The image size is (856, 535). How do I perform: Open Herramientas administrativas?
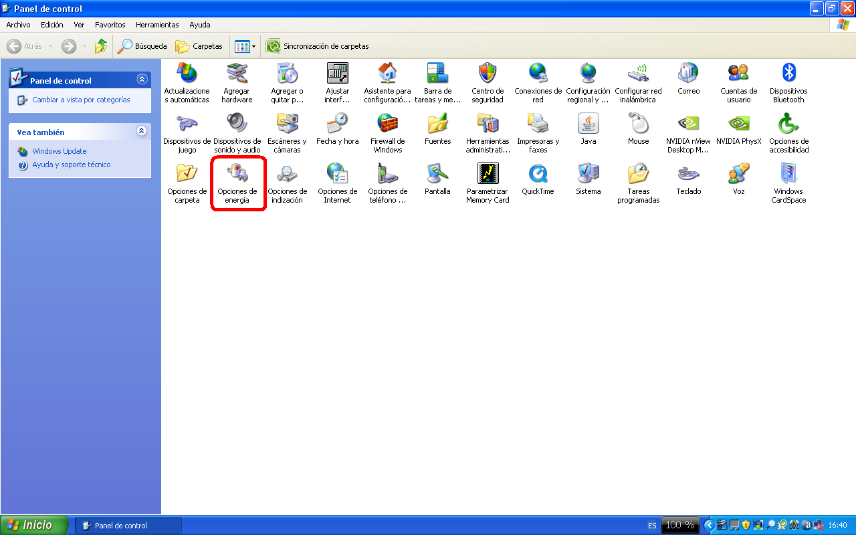[x=488, y=133]
